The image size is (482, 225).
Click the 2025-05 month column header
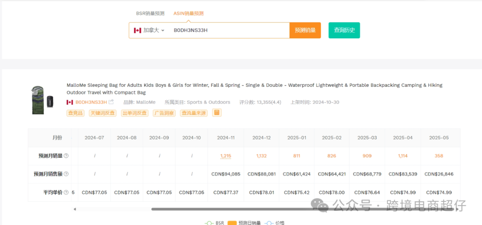point(439,138)
